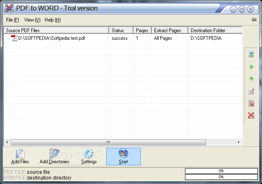Image resolution: width=262 pixels, height=184 pixels.
Task: Clear all files with red X icon
Action: click(251, 115)
